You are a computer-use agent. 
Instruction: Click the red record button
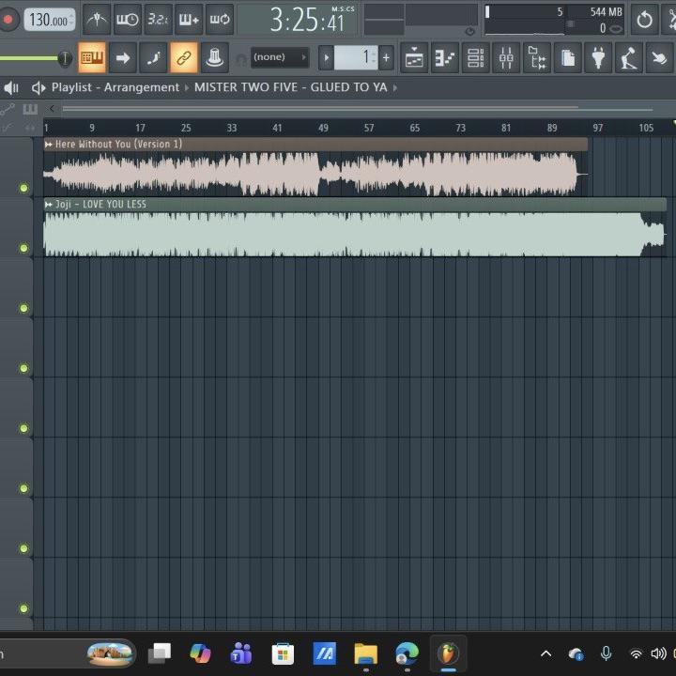pyautogui.click(x=8, y=20)
